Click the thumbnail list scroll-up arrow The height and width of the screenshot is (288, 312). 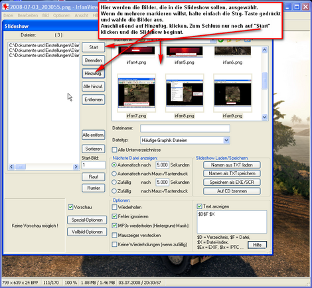pos(265,50)
